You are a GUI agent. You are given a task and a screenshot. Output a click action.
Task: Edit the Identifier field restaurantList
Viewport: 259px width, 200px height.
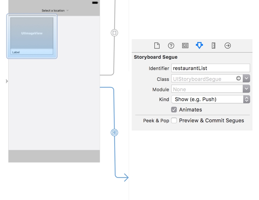[x=211, y=68]
